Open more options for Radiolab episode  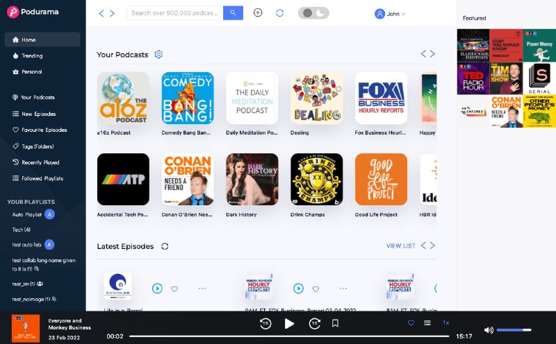point(202,289)
